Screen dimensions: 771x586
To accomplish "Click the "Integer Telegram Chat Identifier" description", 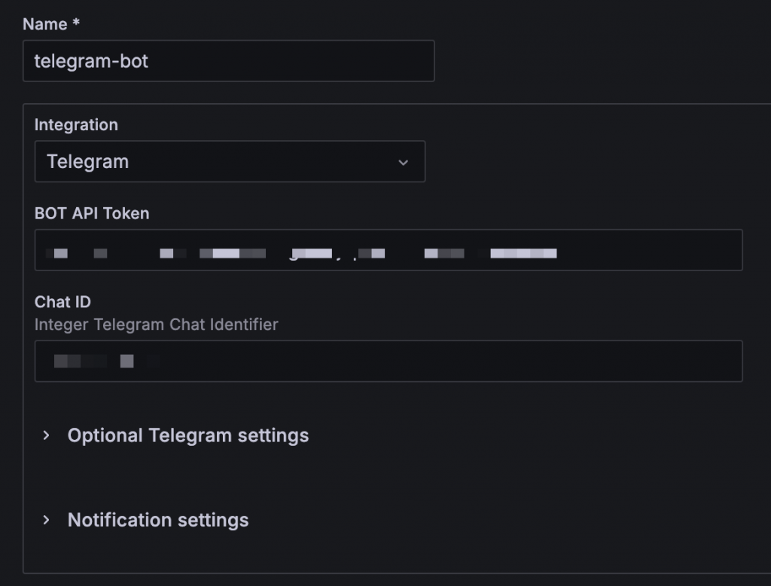I will (x=156, y=325).
